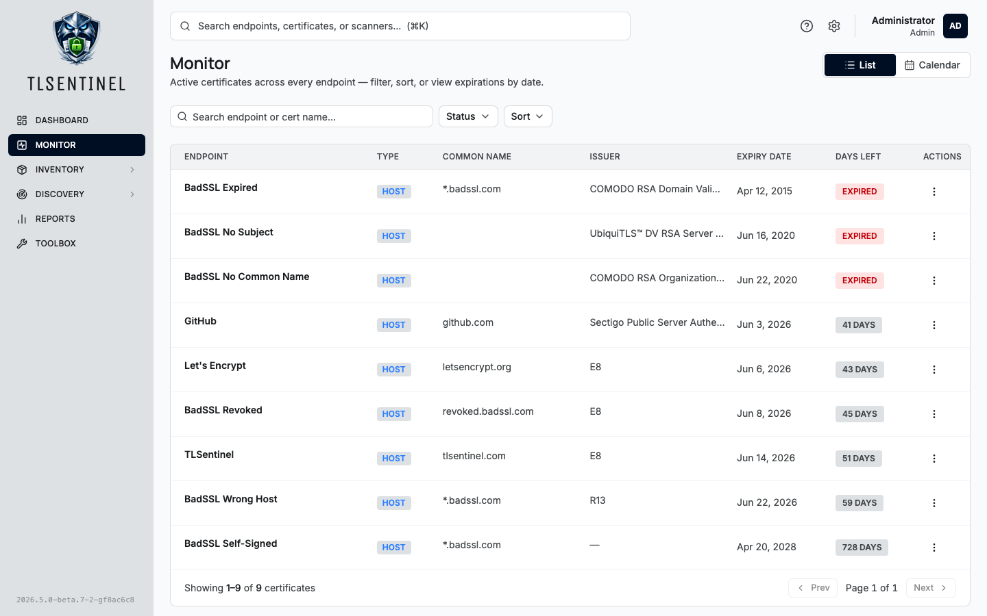Click the 41 DAYS badge
This screenshot has height=616, width=987.
859,325
